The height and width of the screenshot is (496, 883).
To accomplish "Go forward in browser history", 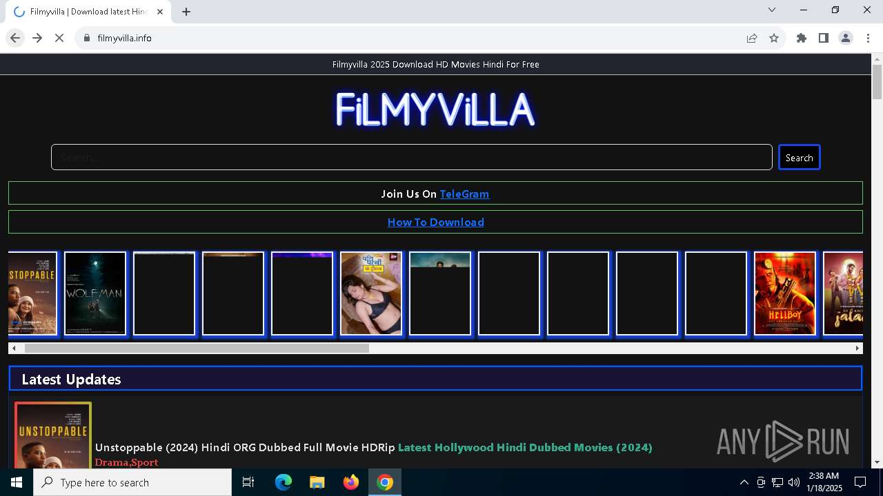I will pyautogui.click(x=37, y=38).
